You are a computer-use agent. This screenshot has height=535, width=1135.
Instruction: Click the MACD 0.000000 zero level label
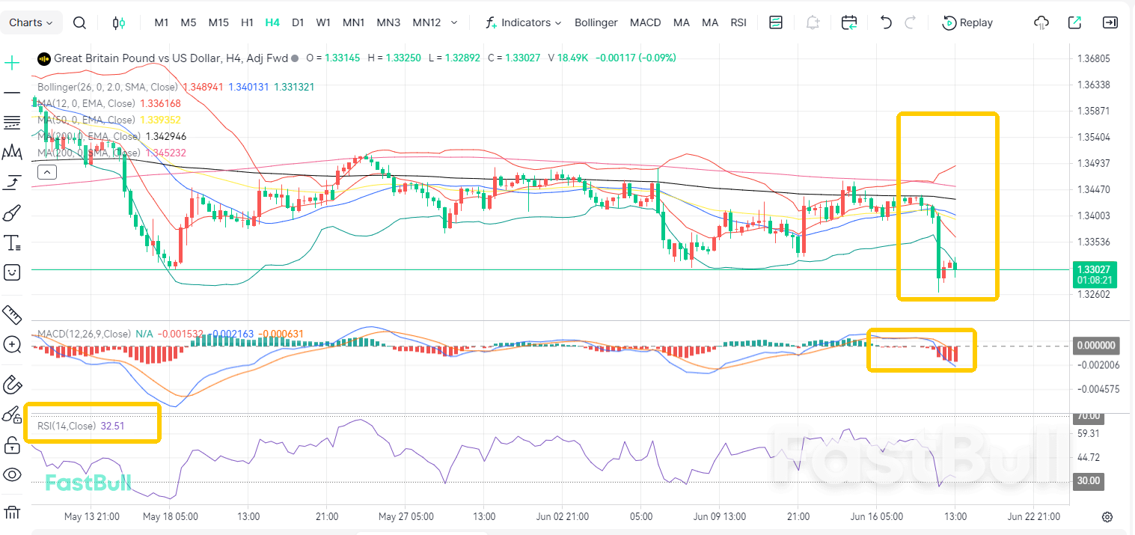tap(1095, 346)
